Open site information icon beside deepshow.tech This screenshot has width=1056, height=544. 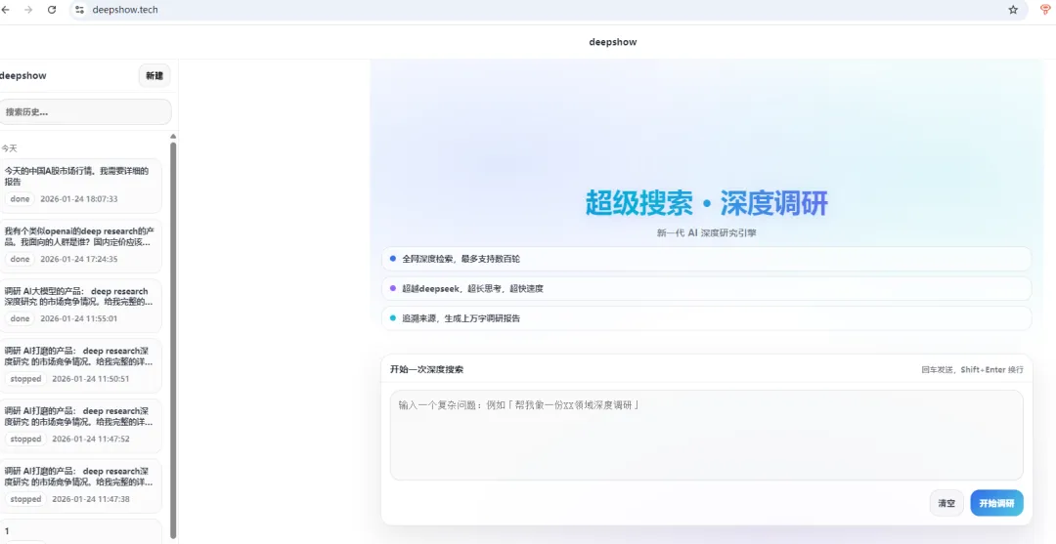point(79,10)
